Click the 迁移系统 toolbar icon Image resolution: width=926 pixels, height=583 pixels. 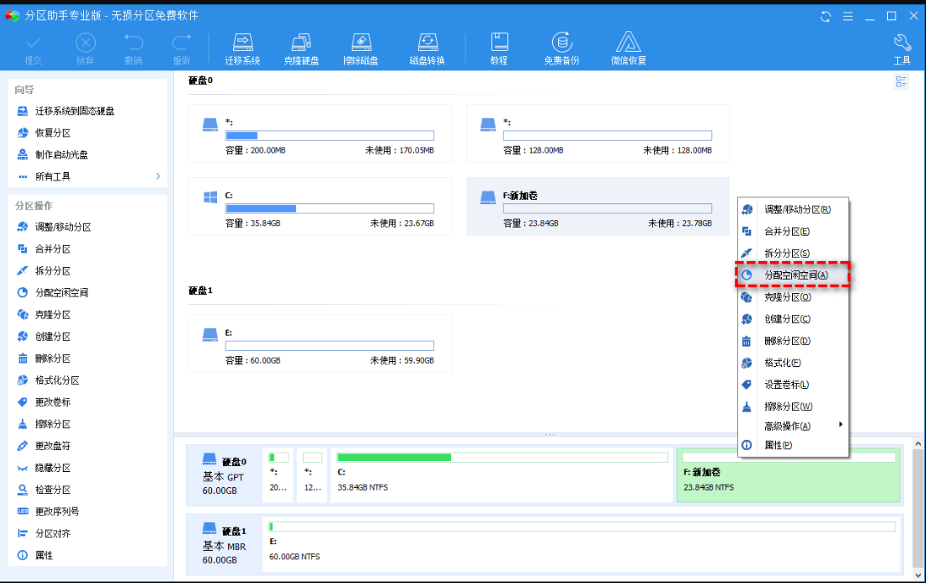click(x=243, y=48)
